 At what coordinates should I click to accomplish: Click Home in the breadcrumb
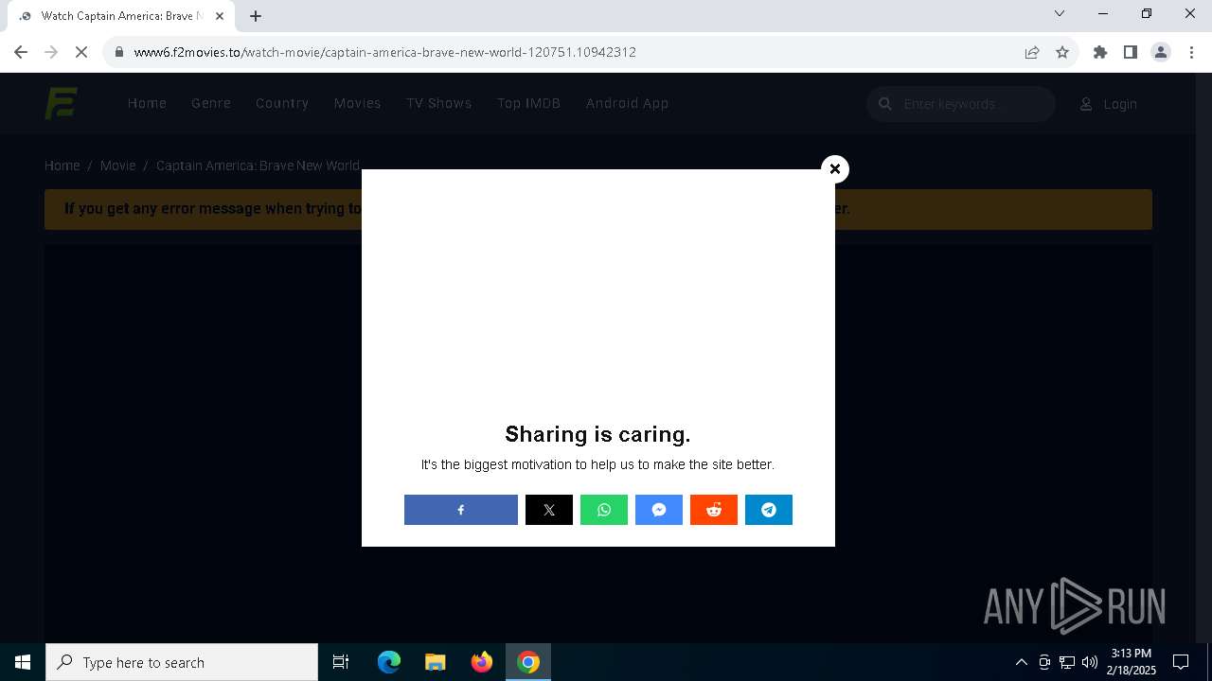[x=62, y=166]
